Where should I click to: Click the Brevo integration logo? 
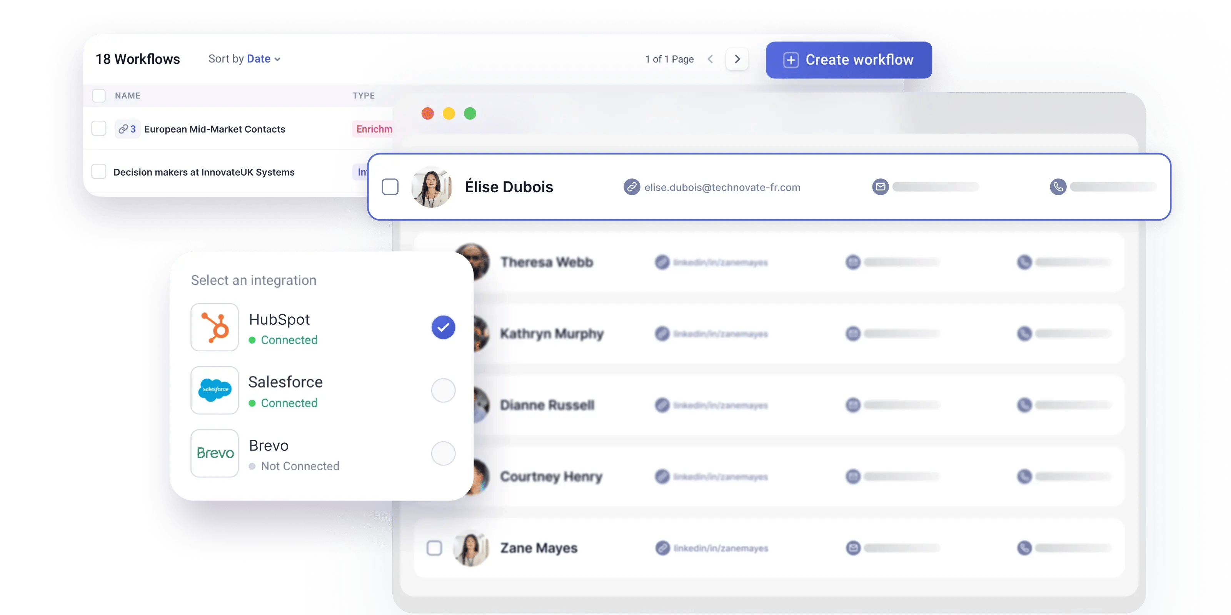point(214,453)
